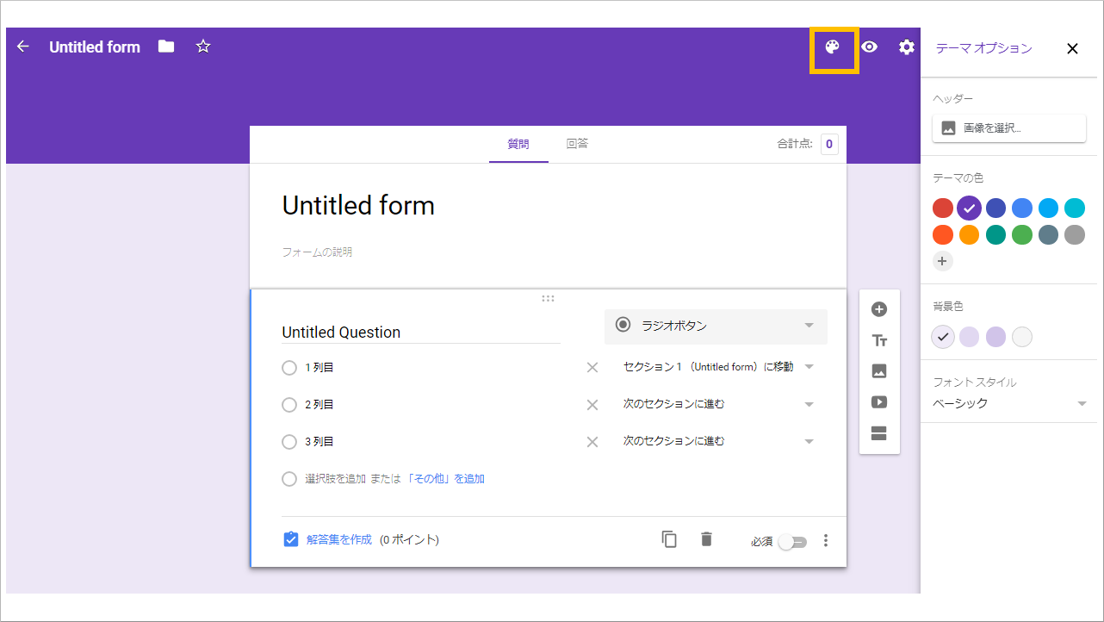The height and width of the screenshot is (622, 1104).
Task: Click the add section icon
Action: point(879,433)
